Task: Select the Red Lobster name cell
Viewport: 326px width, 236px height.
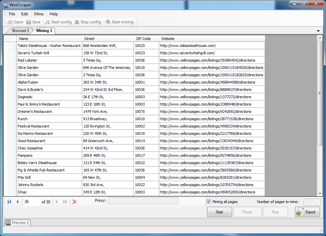Action: tap(49, 60)
